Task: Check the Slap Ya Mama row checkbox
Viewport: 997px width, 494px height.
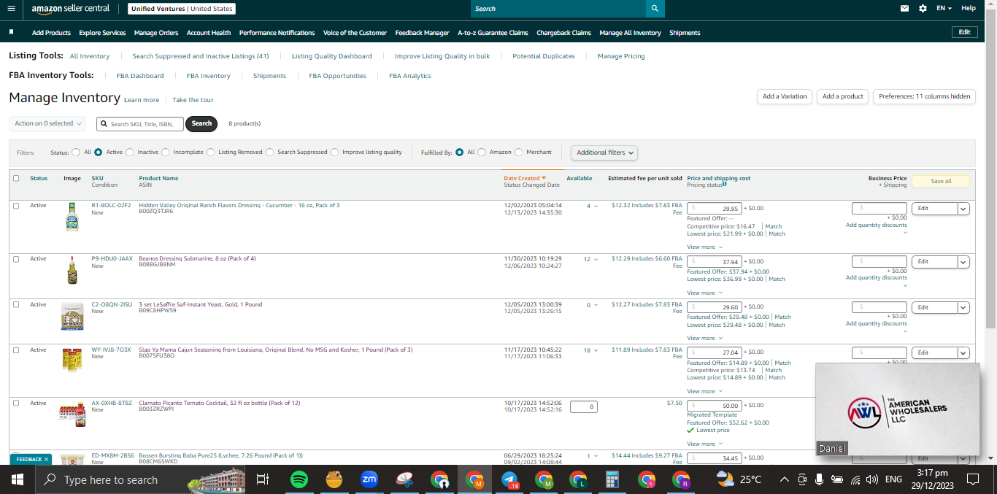Action: tap(16, 350)
